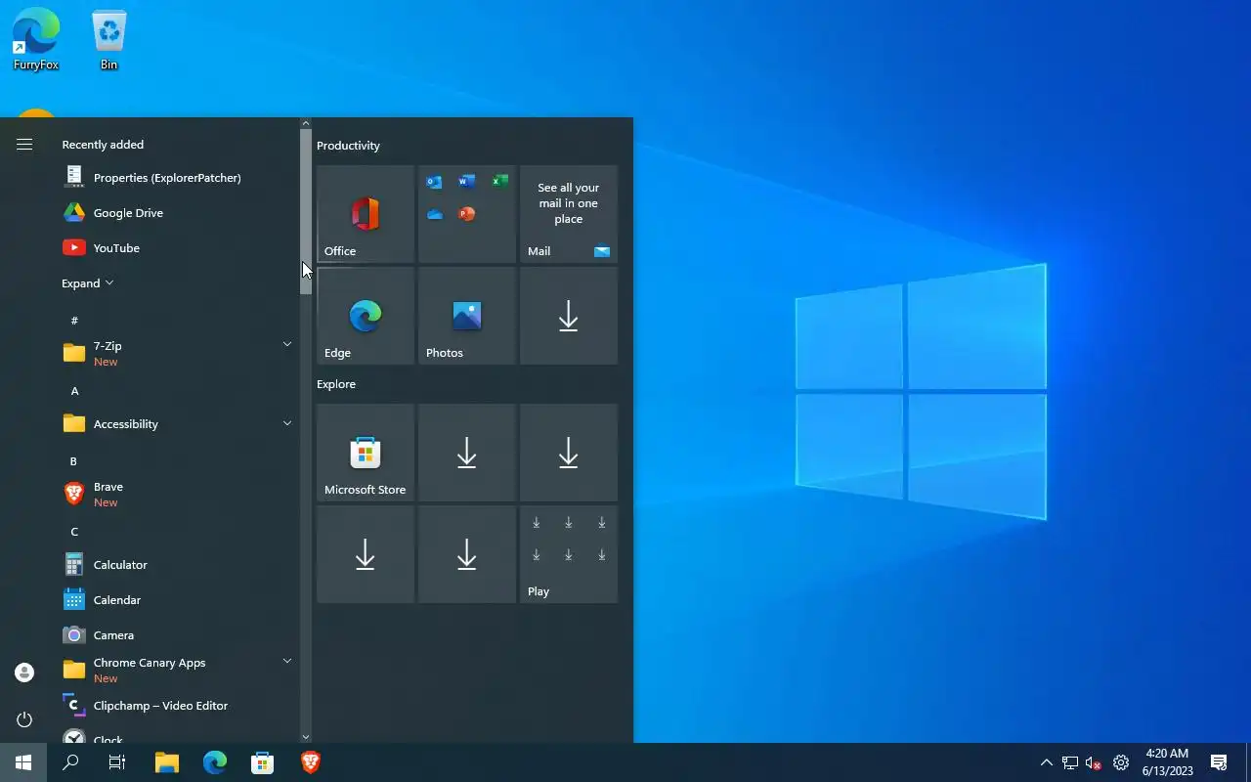The height and width of the screenshot is (782, 1251).
Task: Open Microsoft Store from taskbar
Action: [x=262, y=762]
